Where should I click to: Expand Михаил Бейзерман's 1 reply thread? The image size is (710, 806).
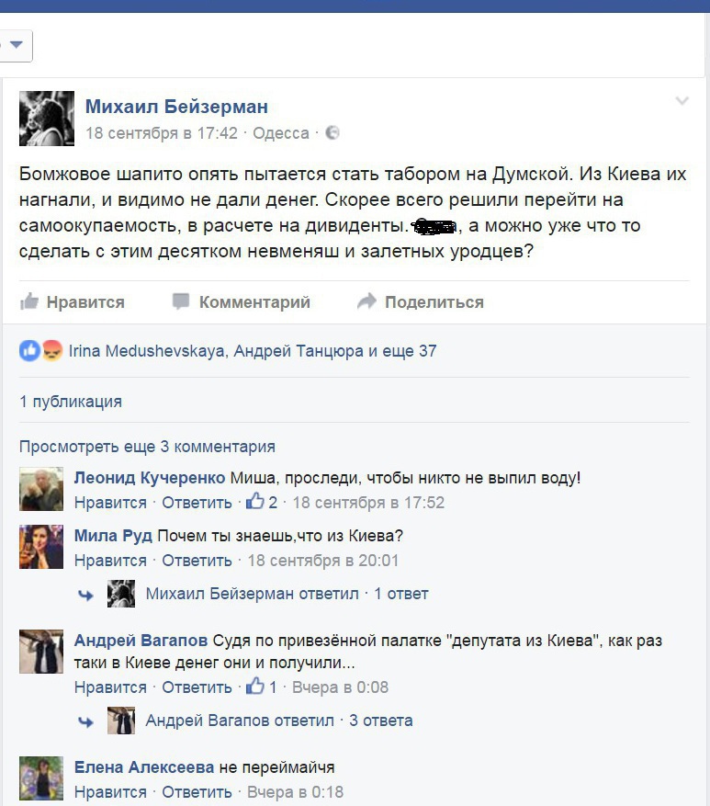pyautogui.click(x=287, y=594)
